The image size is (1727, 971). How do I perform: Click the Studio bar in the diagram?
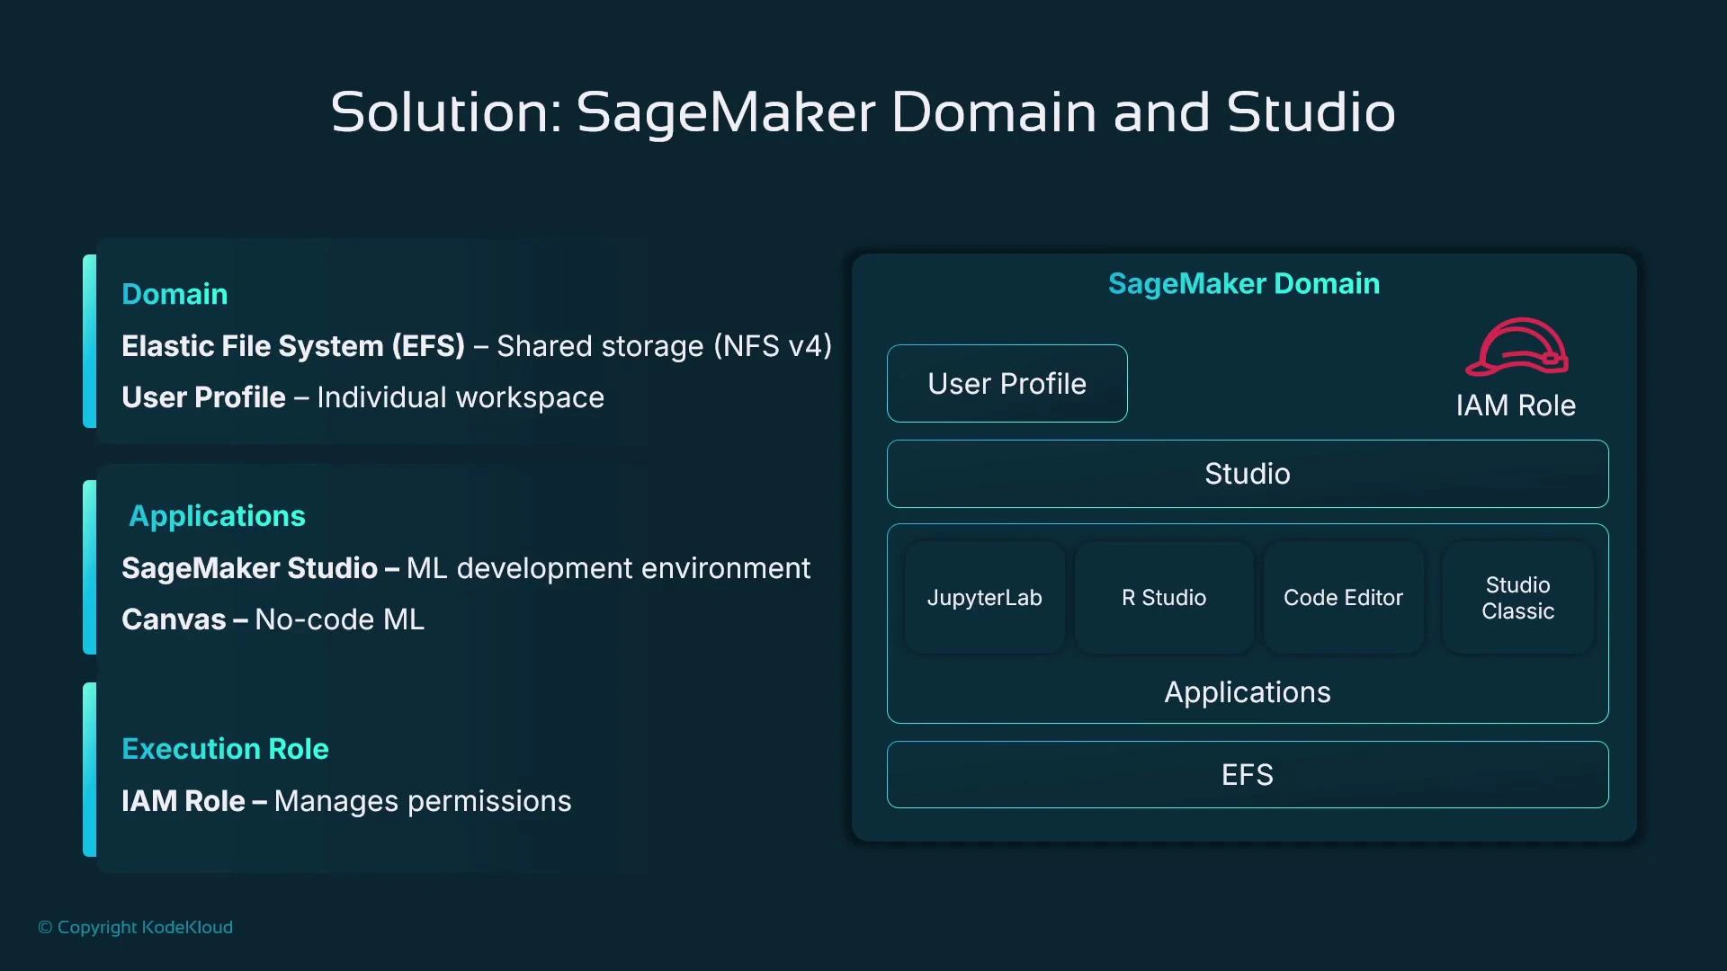point(1247,474)
